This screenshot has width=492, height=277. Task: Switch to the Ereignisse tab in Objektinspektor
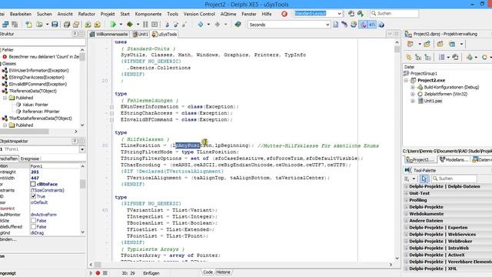pyautogui.click(x=30, y=159)
